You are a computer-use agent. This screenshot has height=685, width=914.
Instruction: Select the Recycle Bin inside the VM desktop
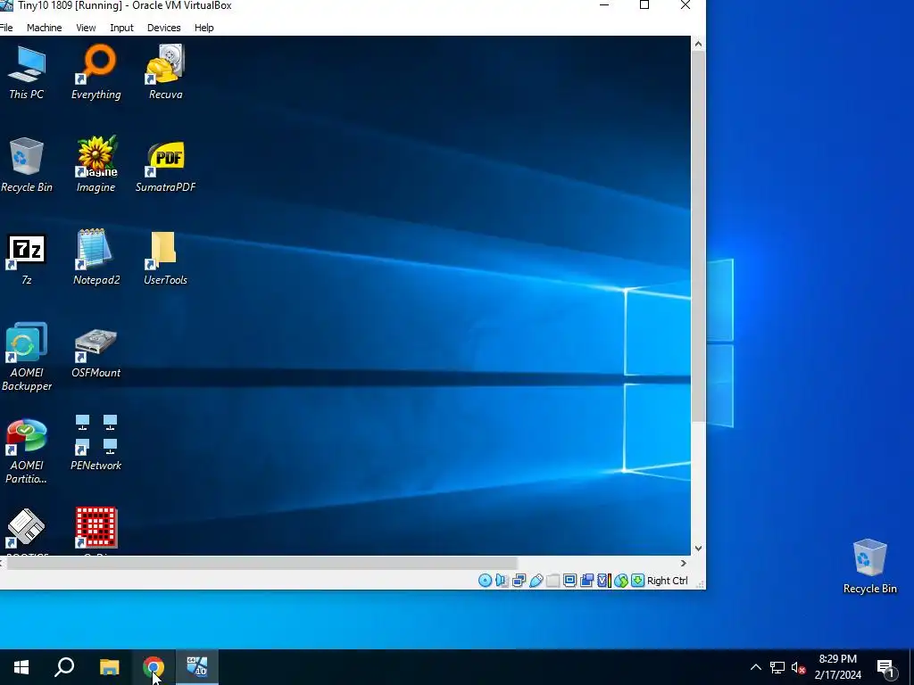pyautogui.click(x=26, y=165)
